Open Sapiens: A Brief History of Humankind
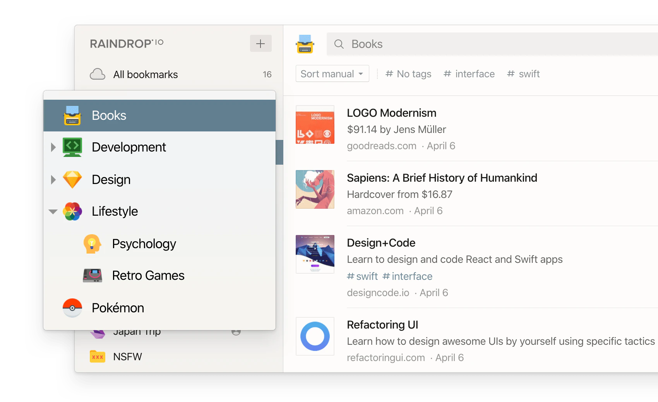The height and width of the screenshot is (402, 658). click(x=442, y=178)
